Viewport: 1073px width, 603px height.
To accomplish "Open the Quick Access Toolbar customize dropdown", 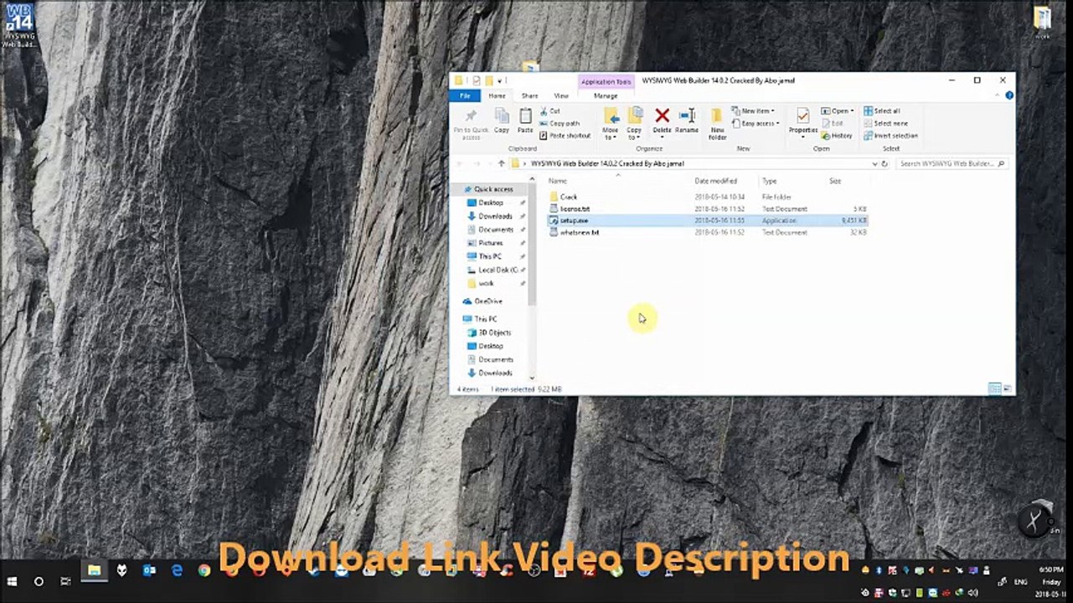I will 501,81.
